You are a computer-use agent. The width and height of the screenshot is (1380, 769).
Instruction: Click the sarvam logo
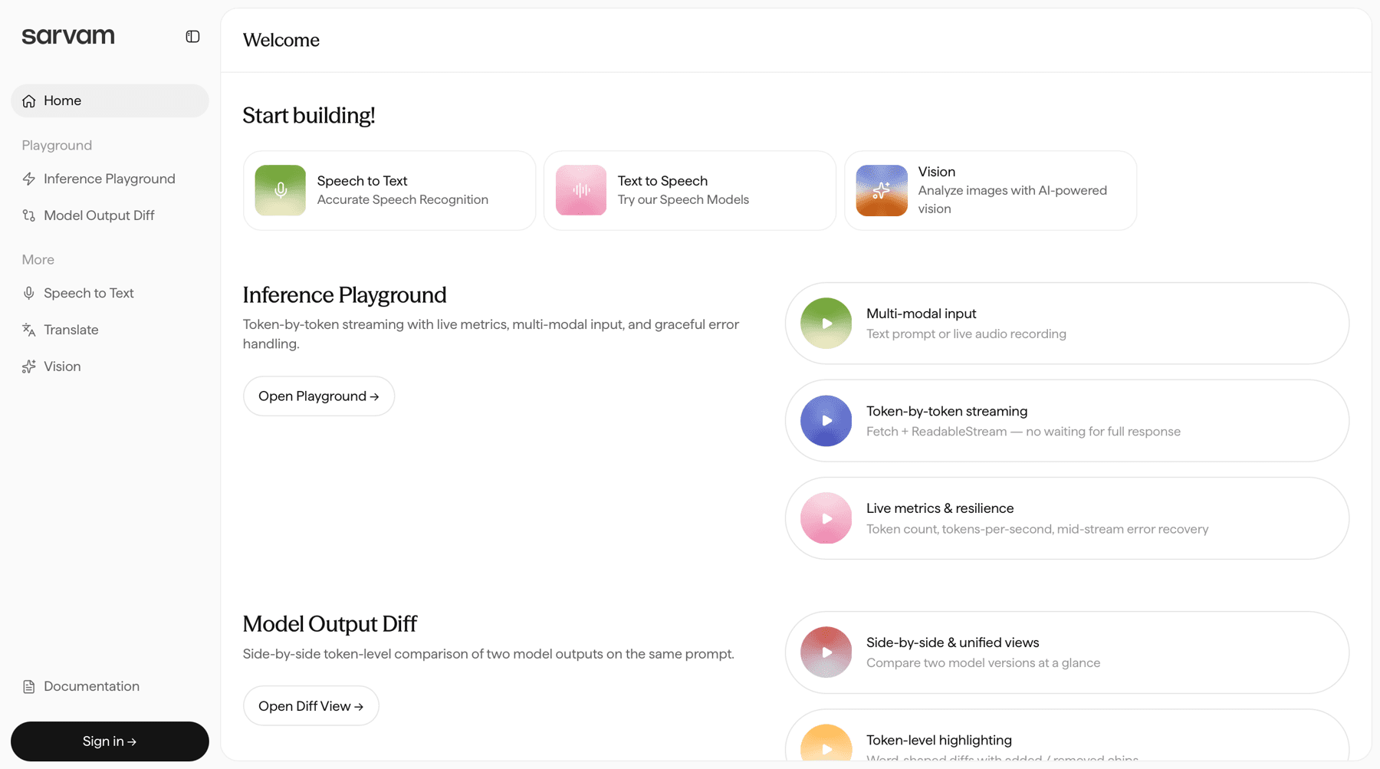(x=68, y=36)
